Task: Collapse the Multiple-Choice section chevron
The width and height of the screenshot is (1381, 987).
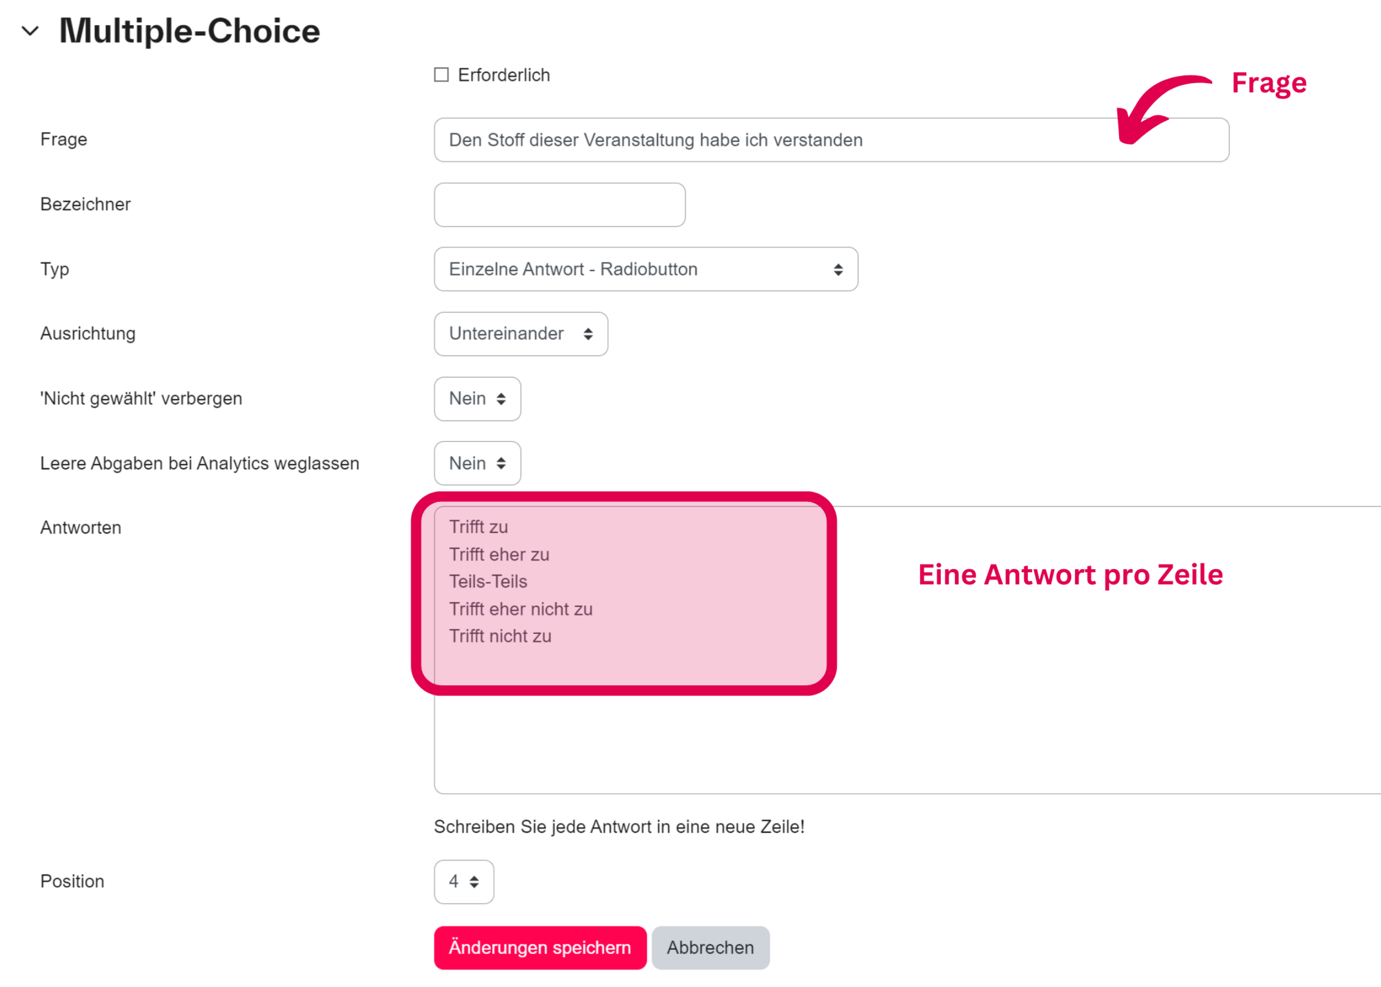Action: point(30,31)
